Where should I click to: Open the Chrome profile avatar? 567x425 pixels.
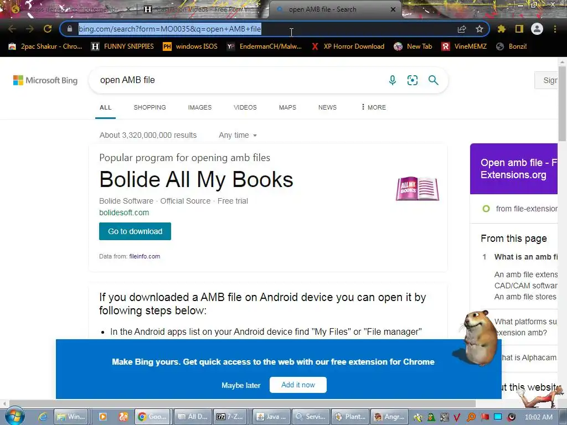(537, 29)
